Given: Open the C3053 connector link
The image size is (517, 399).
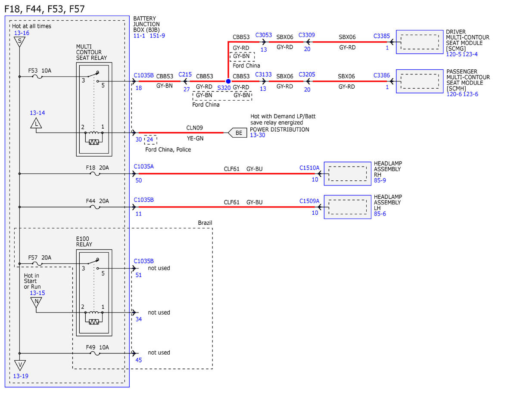Looking at the screenshot, I should click(x=264, y=35).
